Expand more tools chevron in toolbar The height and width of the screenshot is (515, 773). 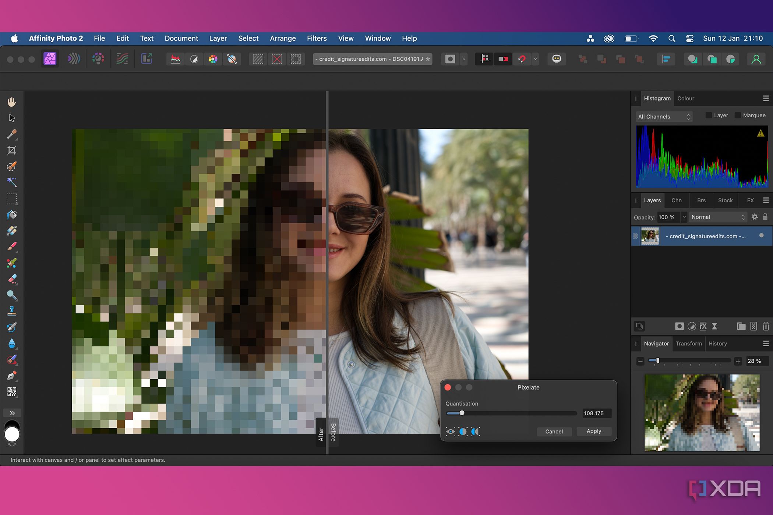(12, 413)
